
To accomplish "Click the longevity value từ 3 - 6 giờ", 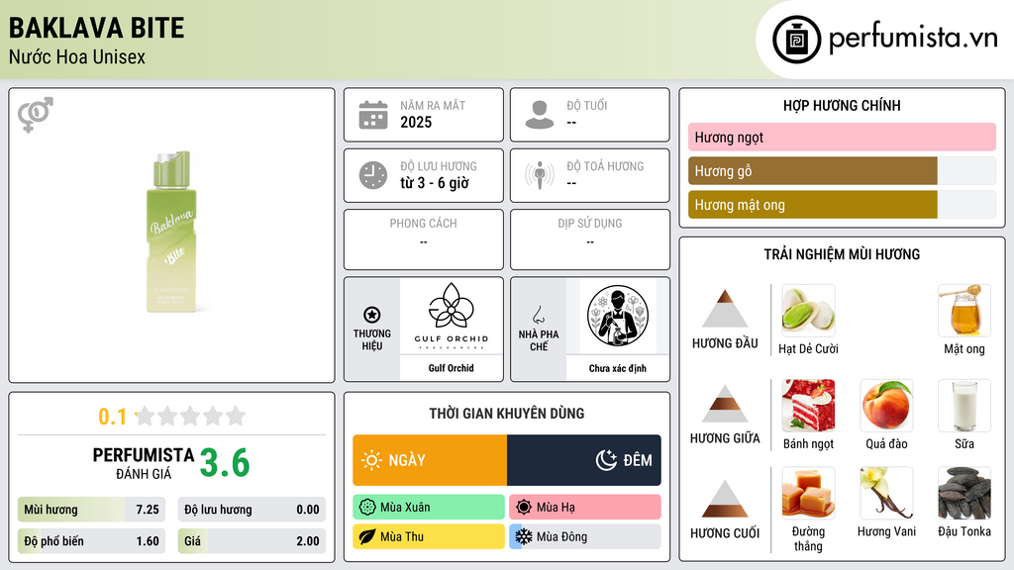I will point(435,183).
